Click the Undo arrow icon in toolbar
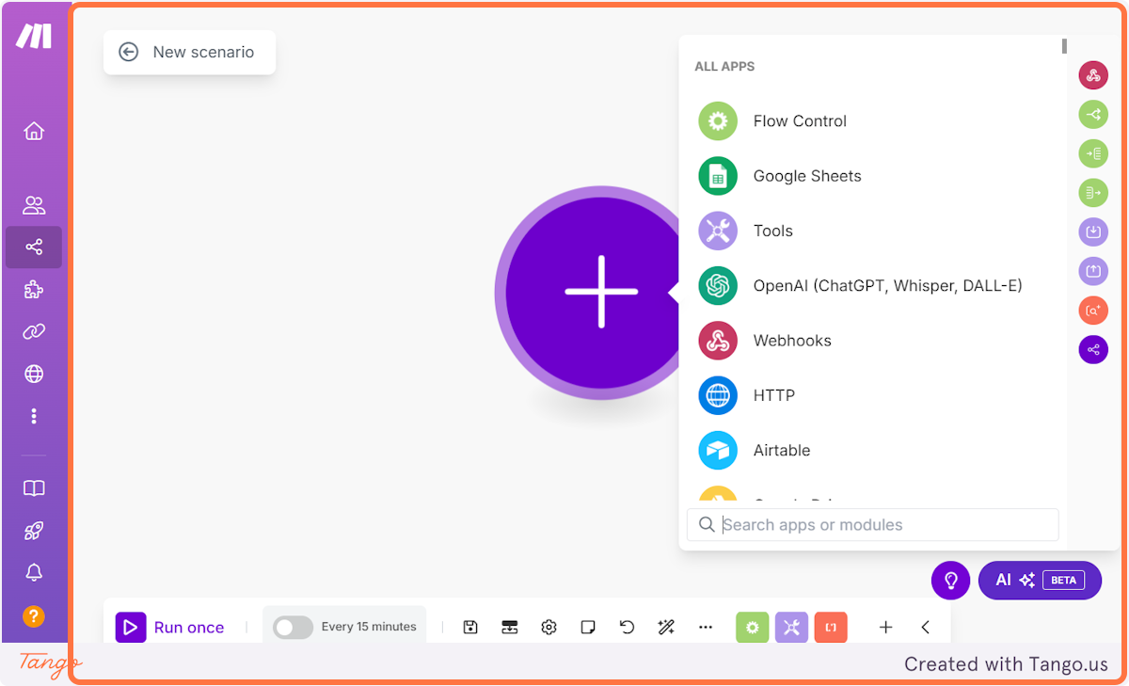Screen dimensions: 1129x686 pyautogui.click(x=628, y=627)
